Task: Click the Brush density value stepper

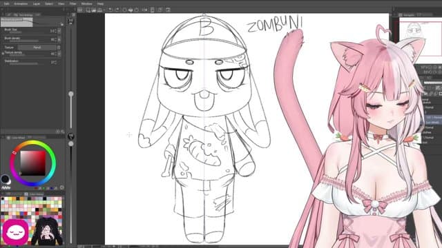Action: pyautogui.click(x=59, y=40)
